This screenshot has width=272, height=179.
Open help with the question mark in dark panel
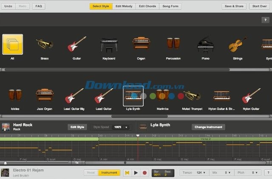click(x=265, y=20)
